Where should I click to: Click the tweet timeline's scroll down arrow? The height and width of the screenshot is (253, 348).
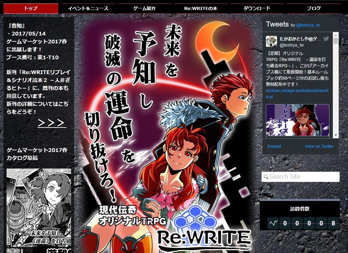(336, 135)
